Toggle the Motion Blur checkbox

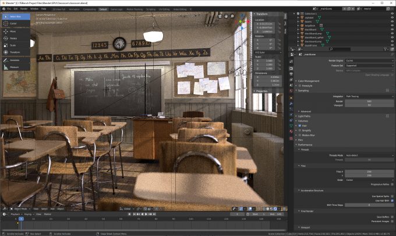(x=300, y=136)
